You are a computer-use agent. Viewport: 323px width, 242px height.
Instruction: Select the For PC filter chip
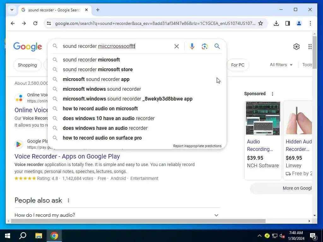pyautogui.click(x=238, y=65)
